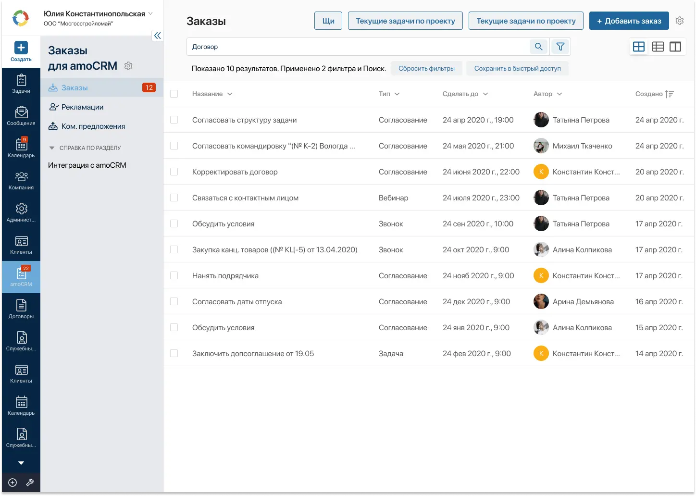Click the date 24 сен 2020 г., 10:00

tap(478, 223)
